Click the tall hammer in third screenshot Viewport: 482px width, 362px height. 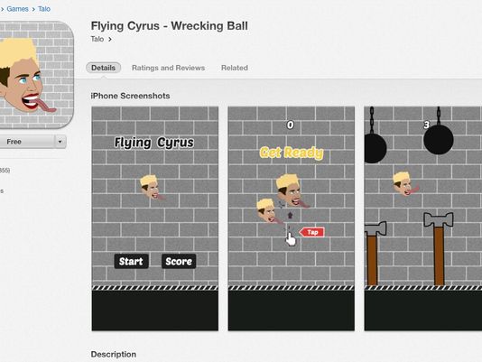point(439,248)
